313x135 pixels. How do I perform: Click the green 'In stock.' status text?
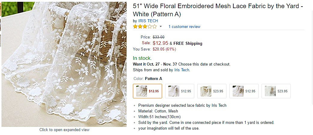click(x=142, y=58)
